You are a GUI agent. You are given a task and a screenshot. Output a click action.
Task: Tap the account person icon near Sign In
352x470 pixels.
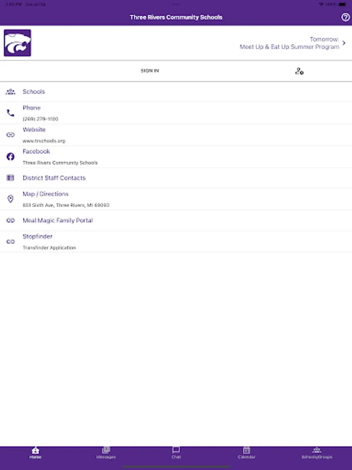(299, 70)
